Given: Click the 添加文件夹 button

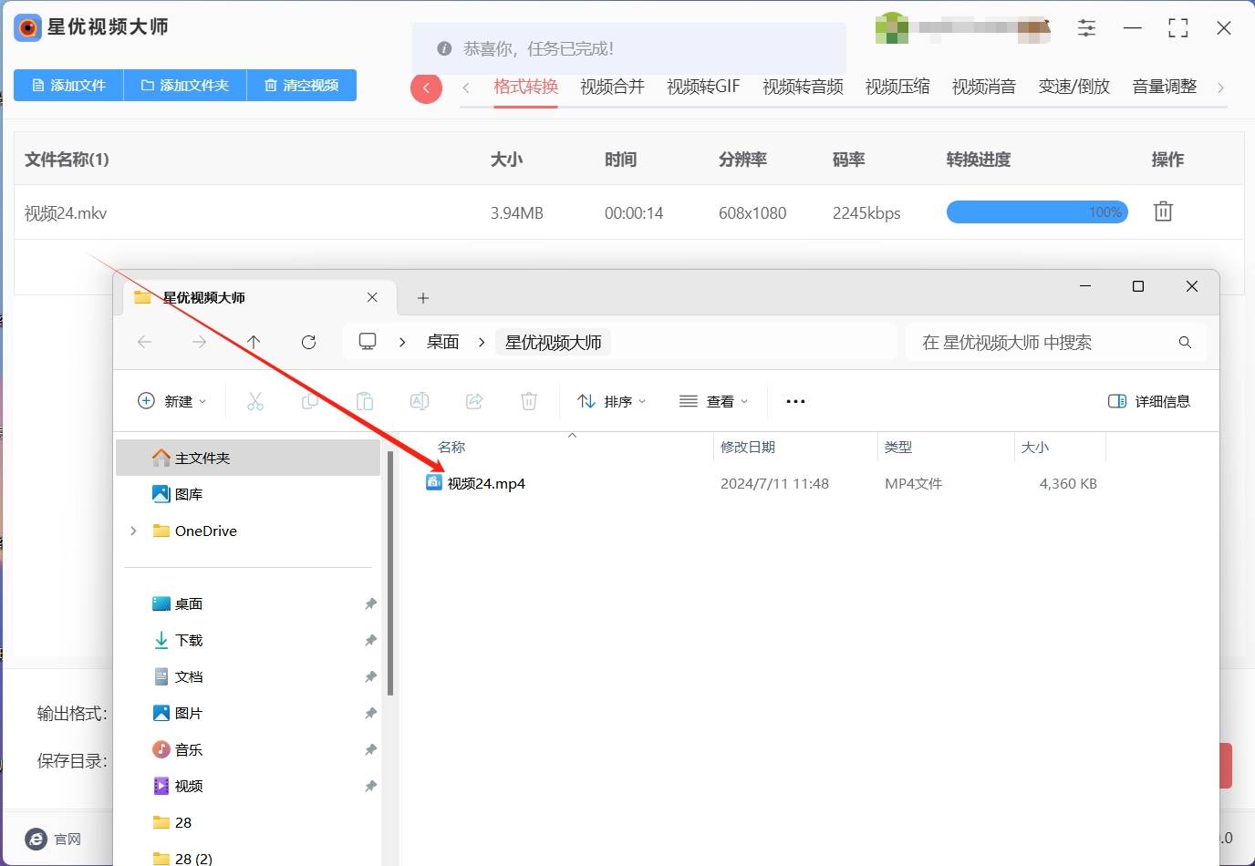Looking at the screenshot, I should [185, 85].
